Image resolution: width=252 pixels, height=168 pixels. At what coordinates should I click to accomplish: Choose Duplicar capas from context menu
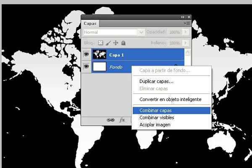[x=171, y=81]
